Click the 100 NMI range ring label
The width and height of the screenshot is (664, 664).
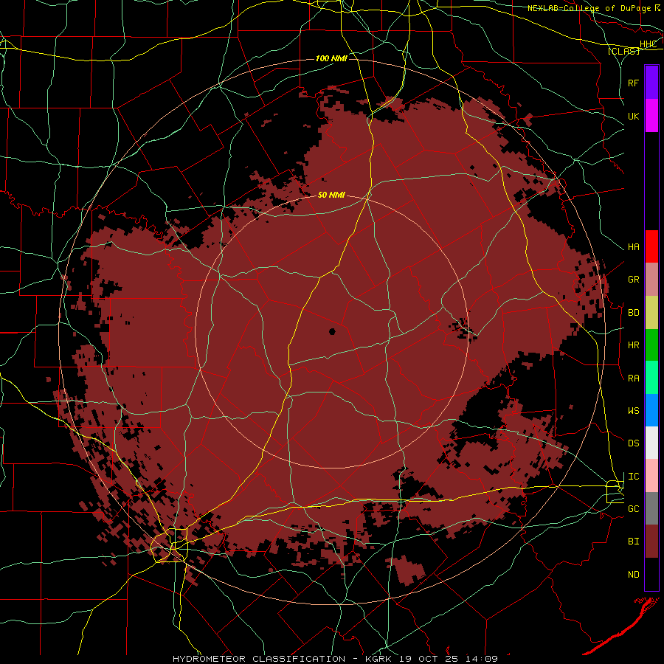tap(331, 58)
